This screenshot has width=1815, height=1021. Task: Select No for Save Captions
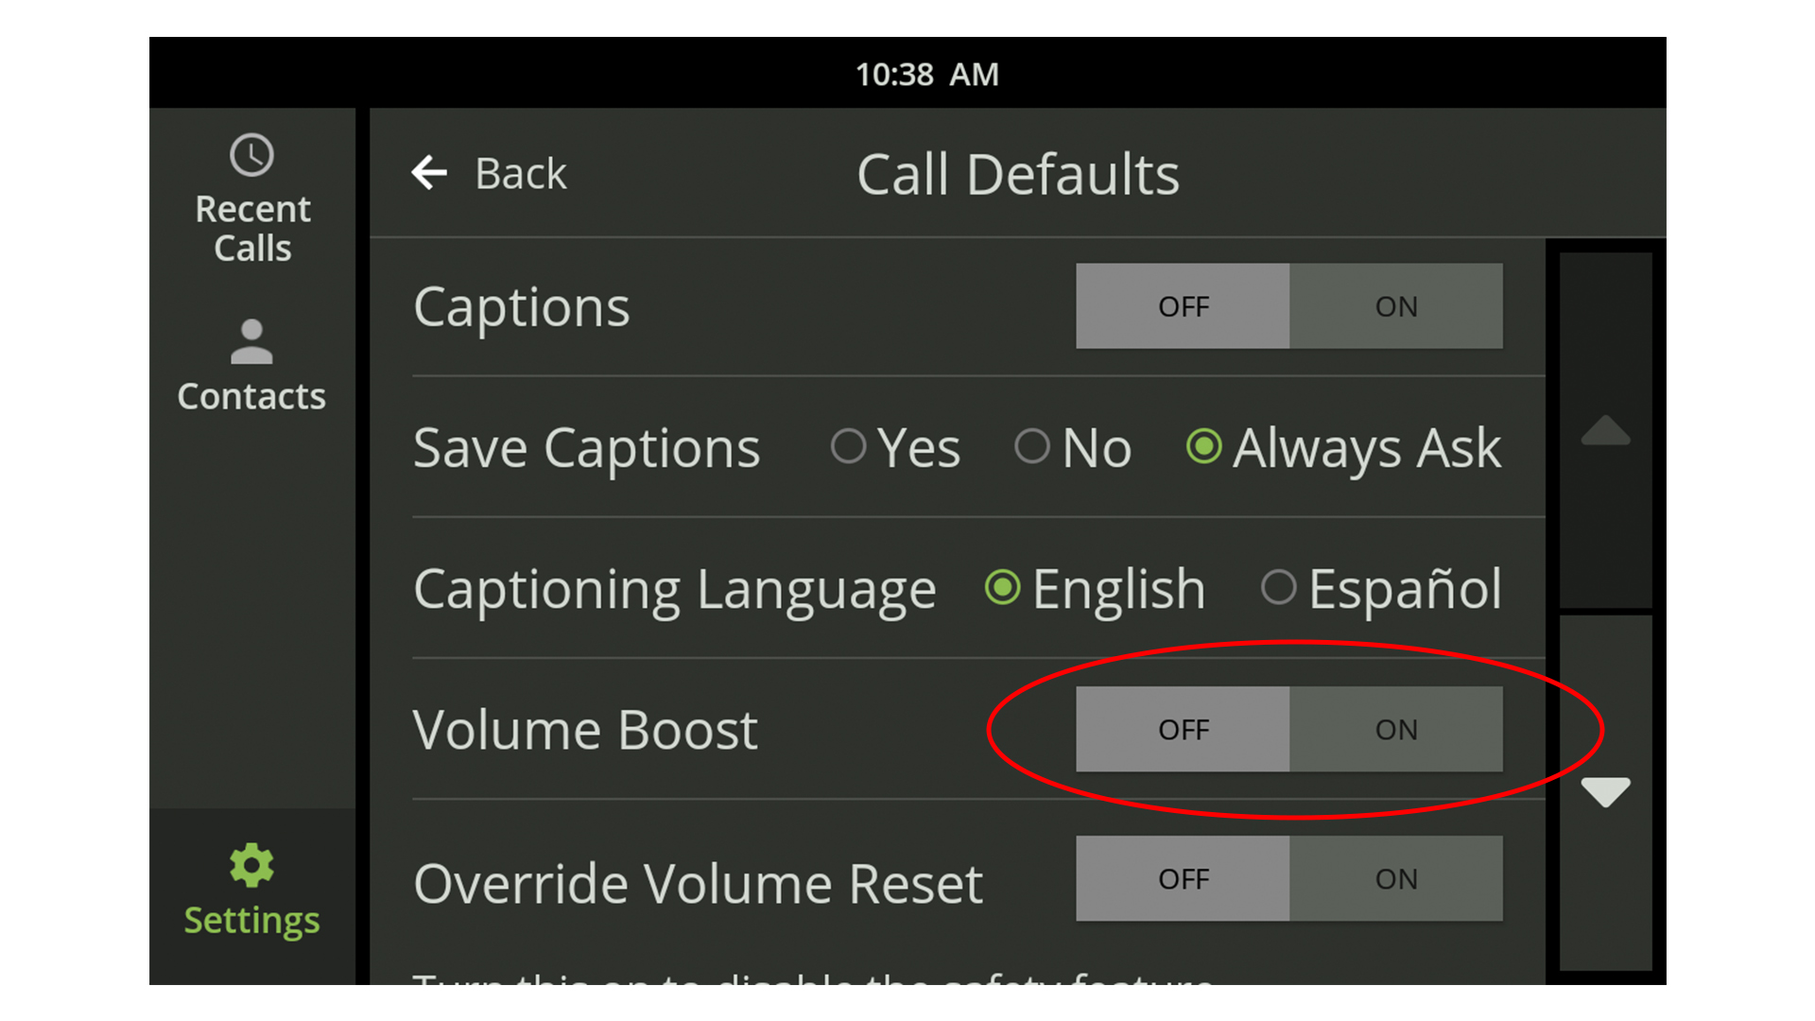click(x=1073, y=447)
